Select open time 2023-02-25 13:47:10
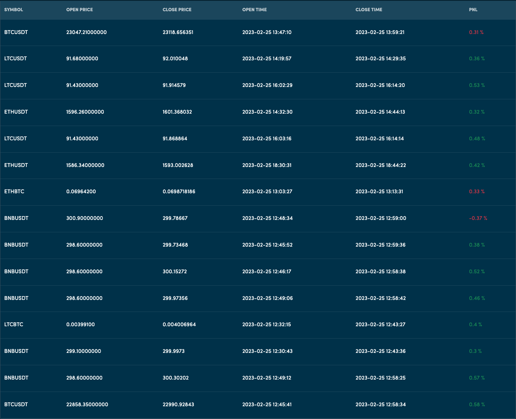This screenshot has height=419, width=516. pos(267,32)
